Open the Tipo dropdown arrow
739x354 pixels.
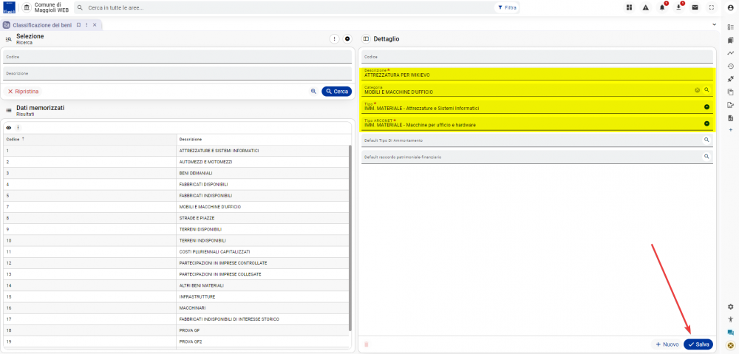pos(706,107)
